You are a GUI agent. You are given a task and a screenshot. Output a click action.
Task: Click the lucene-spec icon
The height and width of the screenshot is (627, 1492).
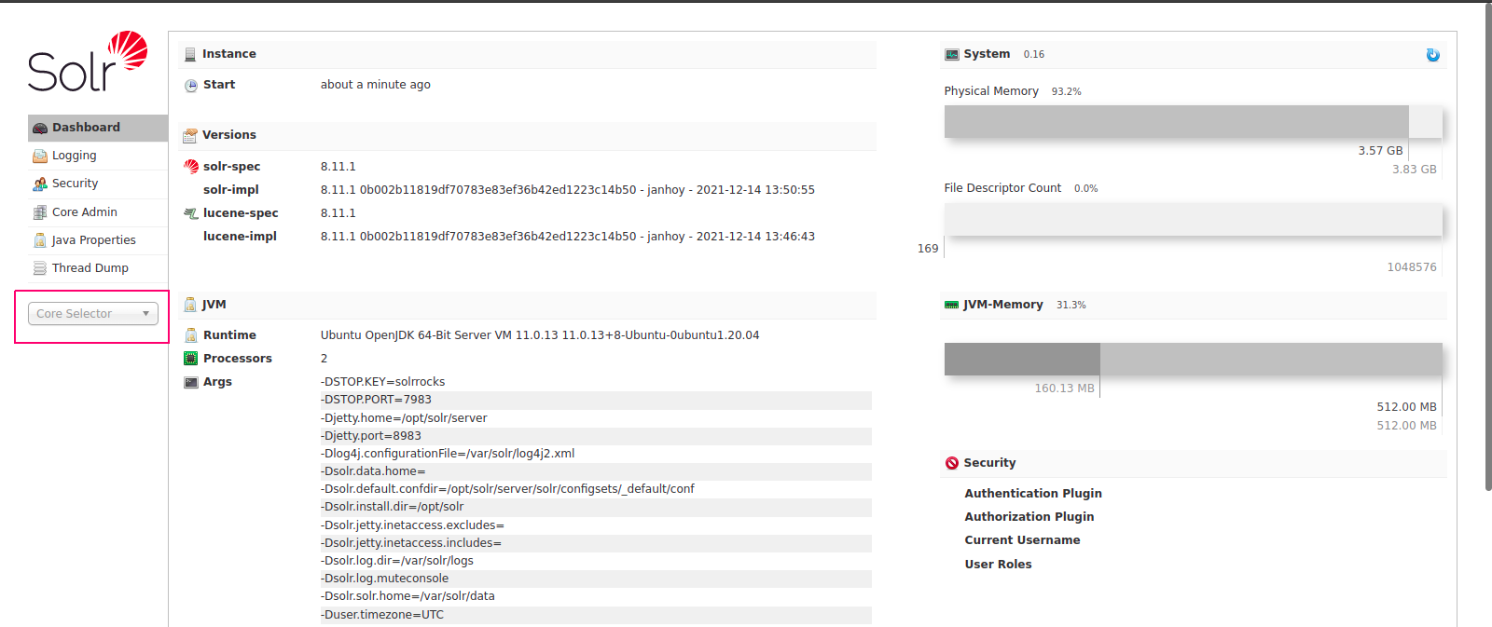191,213
